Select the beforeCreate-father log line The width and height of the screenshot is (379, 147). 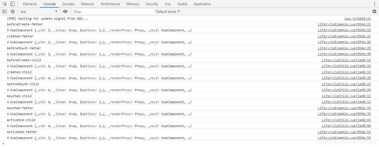tap(25, 24)
